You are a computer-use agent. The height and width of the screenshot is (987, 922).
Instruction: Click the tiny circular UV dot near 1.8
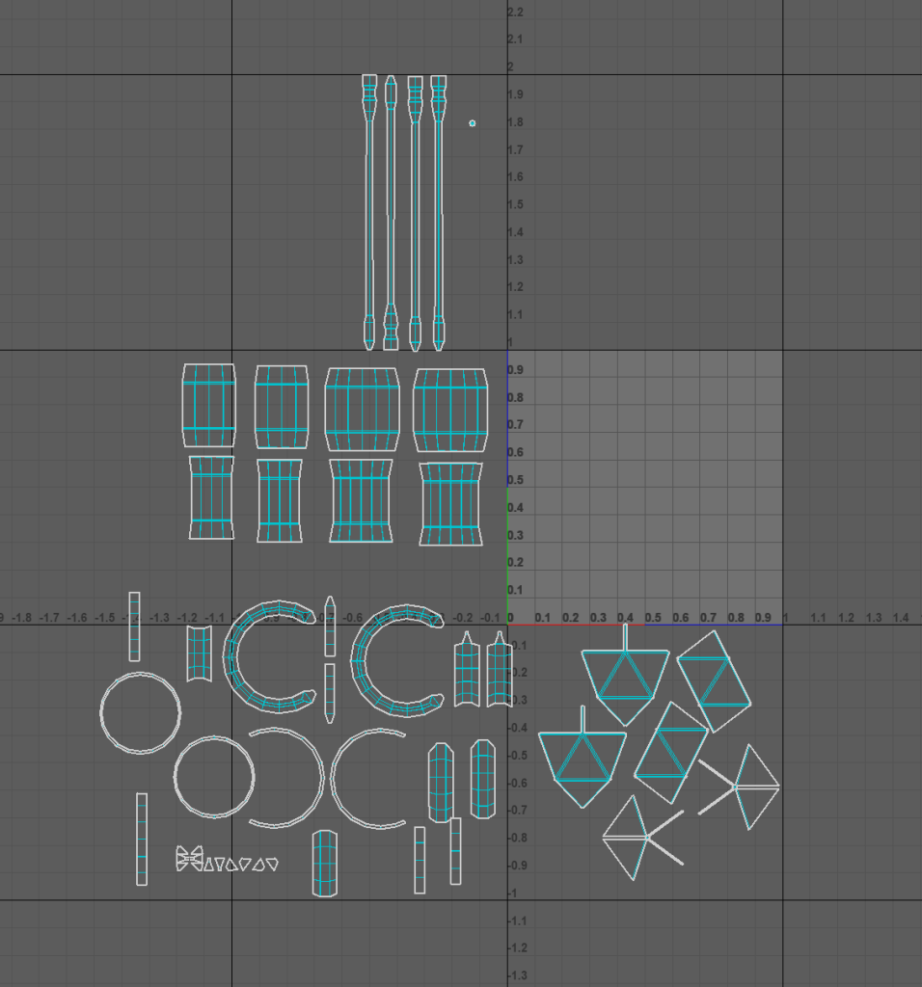472,123
